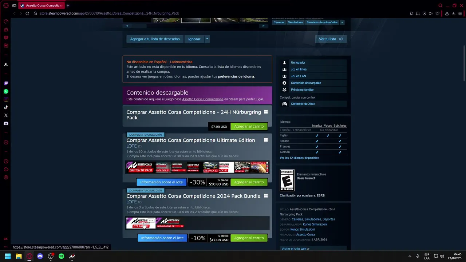The width and height of the screenshot is (466, 262).
Task: Click Préstamo familiar feature link
Action: coord(302,90)
